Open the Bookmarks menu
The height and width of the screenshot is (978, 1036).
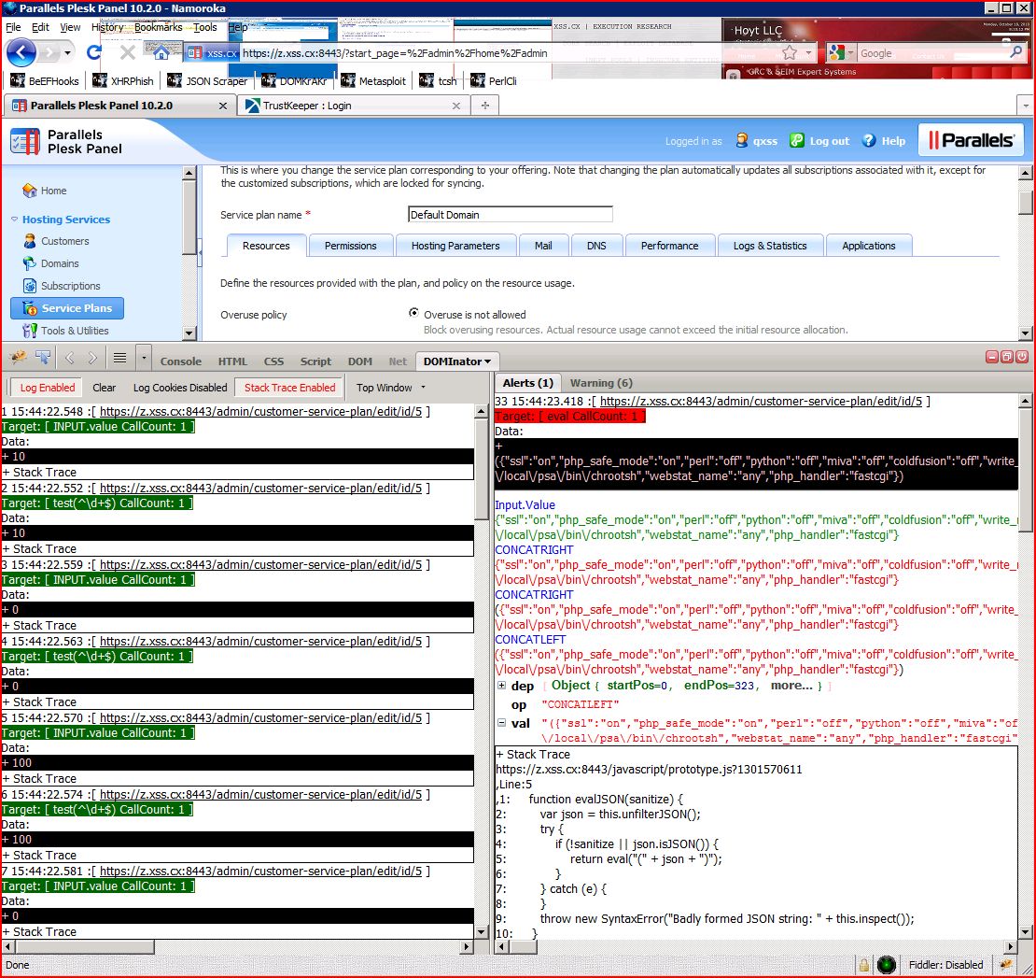pos(158,27)
